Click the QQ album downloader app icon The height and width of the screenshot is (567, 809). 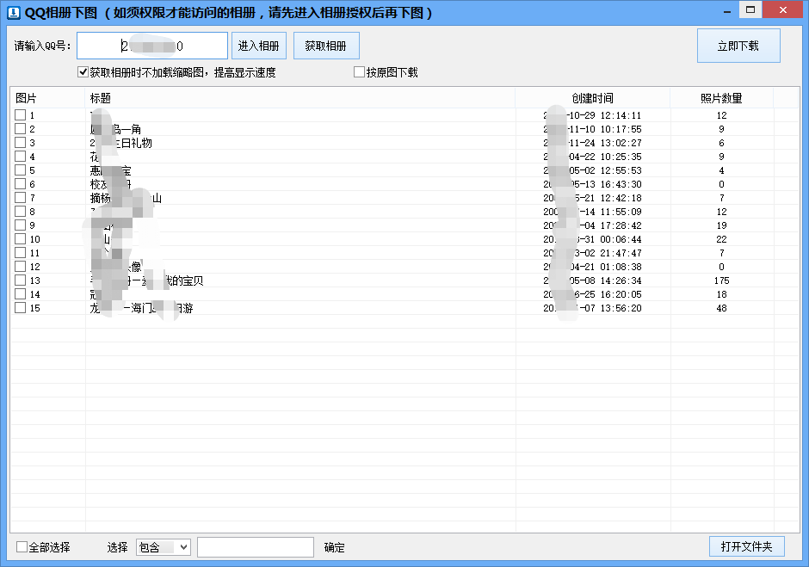click(12, 11)
